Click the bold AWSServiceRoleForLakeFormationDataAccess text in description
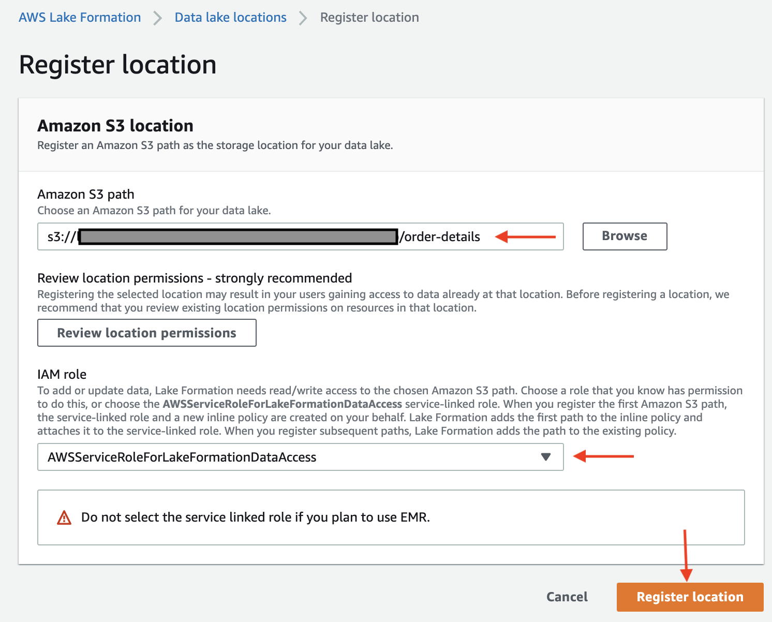Screen dimensions: 772x622 coord(283,404)
